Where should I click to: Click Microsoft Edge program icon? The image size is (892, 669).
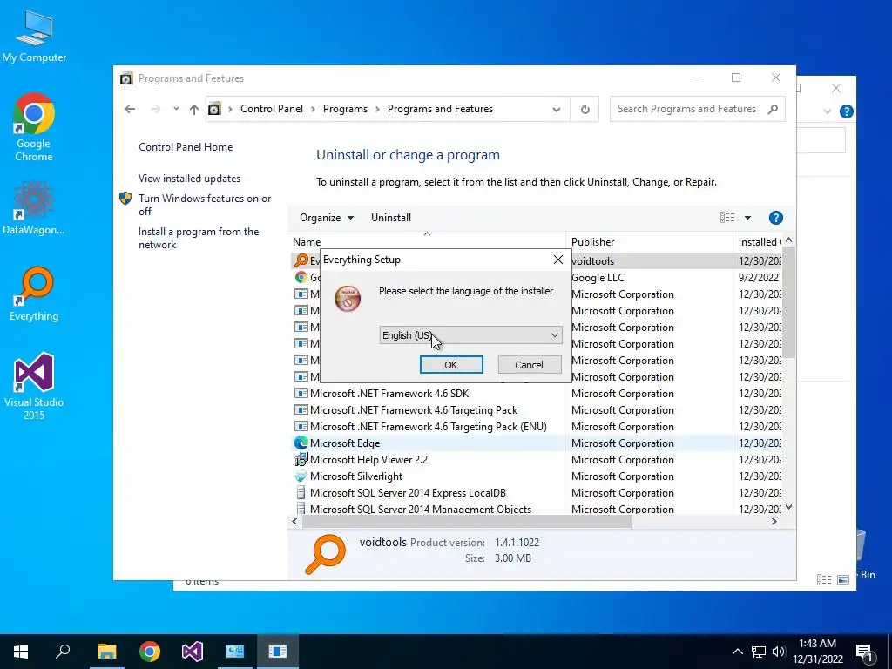click(x=301, y=443)
